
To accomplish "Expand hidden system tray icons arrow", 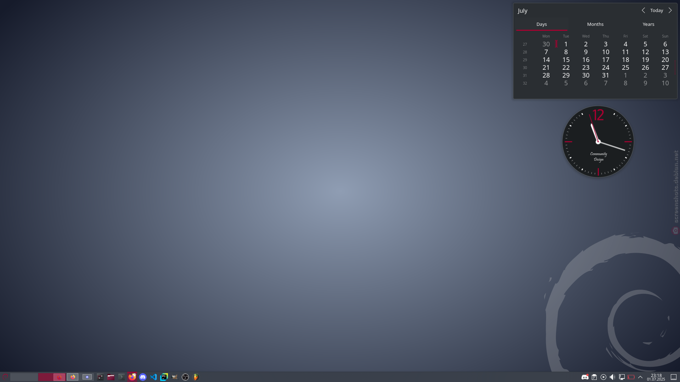I will [x=640, y=377].
